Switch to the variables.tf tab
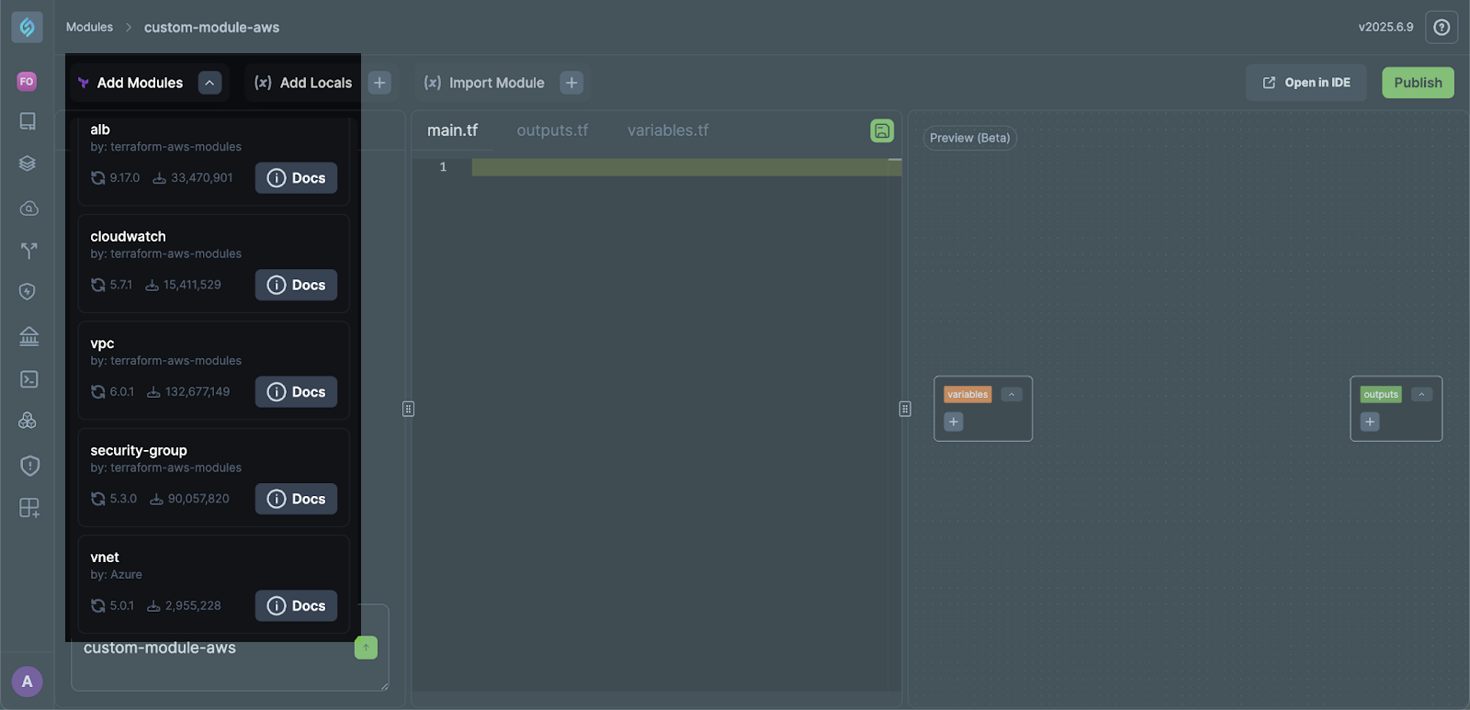Viewport: 1470px width, 710px height. click(x=668, y=130)
